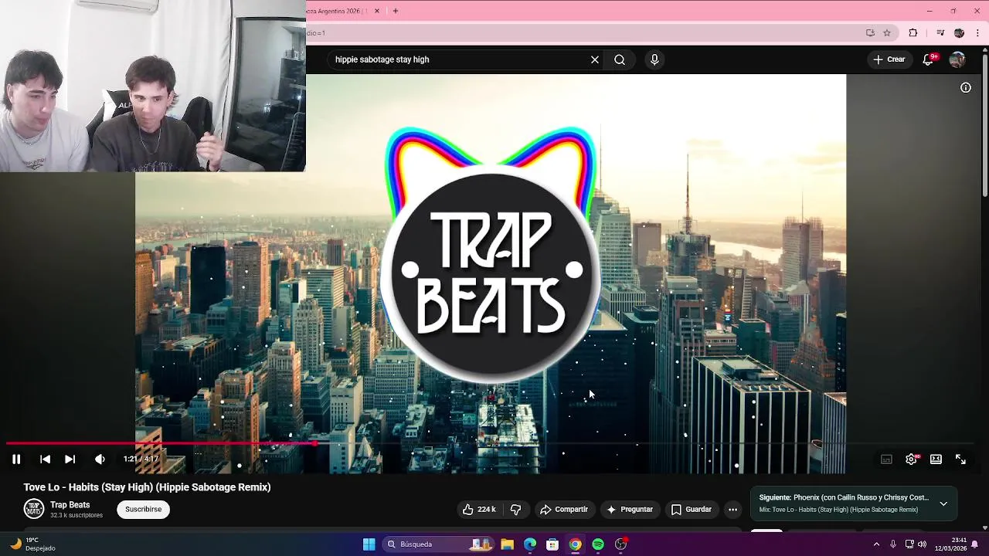Open a new browser tab
Screen dimensions: 989x556
coord(396,11)
